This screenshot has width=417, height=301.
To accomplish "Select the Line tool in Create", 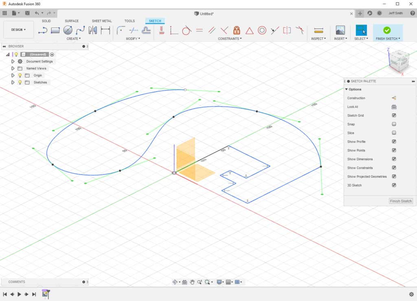I will pos(43,30).
